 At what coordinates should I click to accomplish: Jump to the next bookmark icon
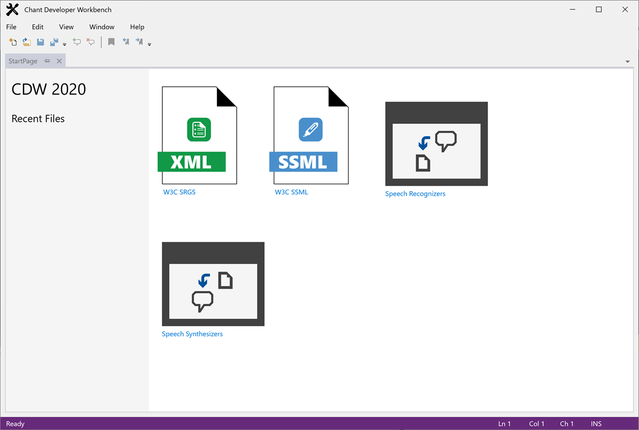coord(138,42)
